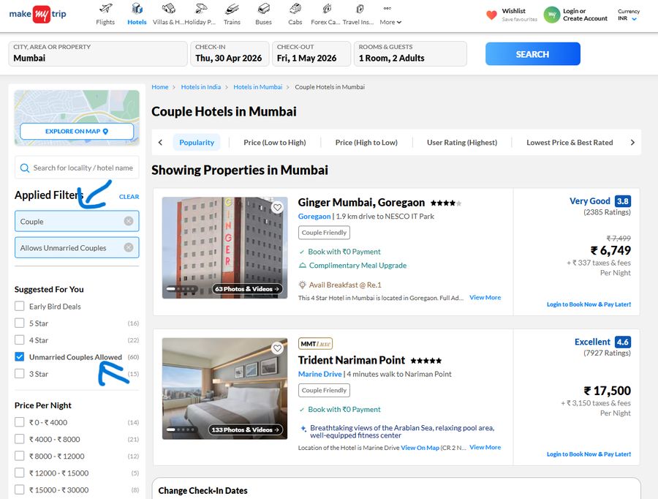Image resolution: width=658 pixels, height=499 pixels.
Task: Enable the 5 Star filter
Action: point(19,323)
